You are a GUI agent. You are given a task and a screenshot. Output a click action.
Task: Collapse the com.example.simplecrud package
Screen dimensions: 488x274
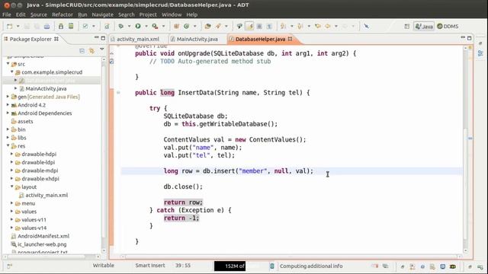[12, 72]
